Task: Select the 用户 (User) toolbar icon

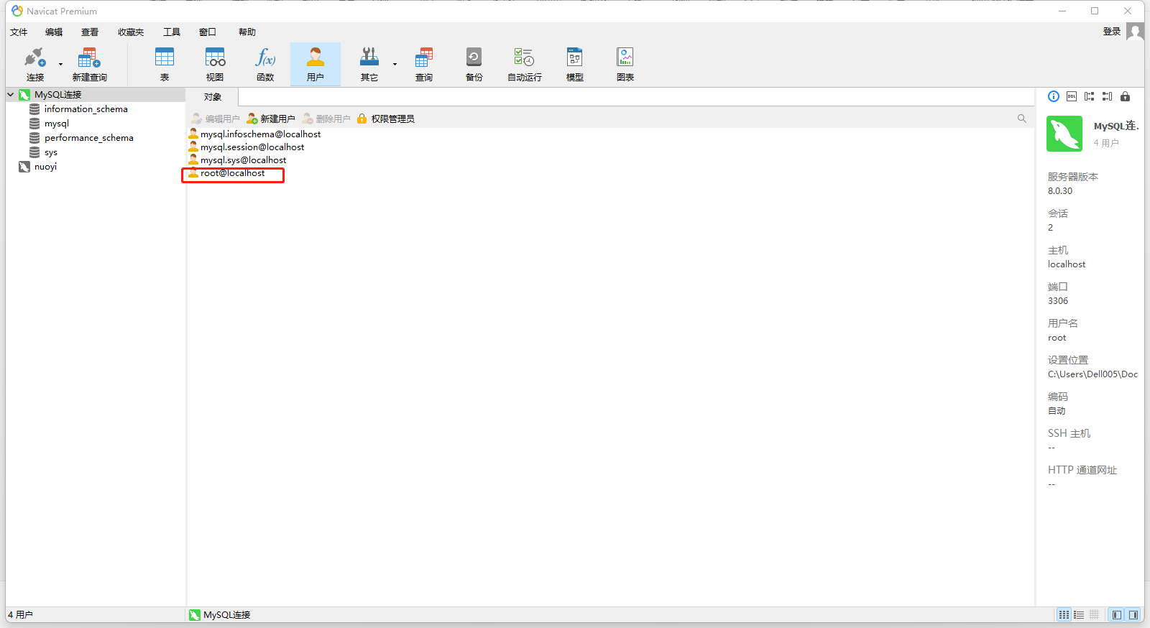Action: (316, 64)
